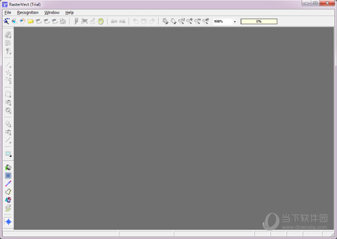
Task: Click the blue four-point star sidebar icon
Action: (8, 222)
